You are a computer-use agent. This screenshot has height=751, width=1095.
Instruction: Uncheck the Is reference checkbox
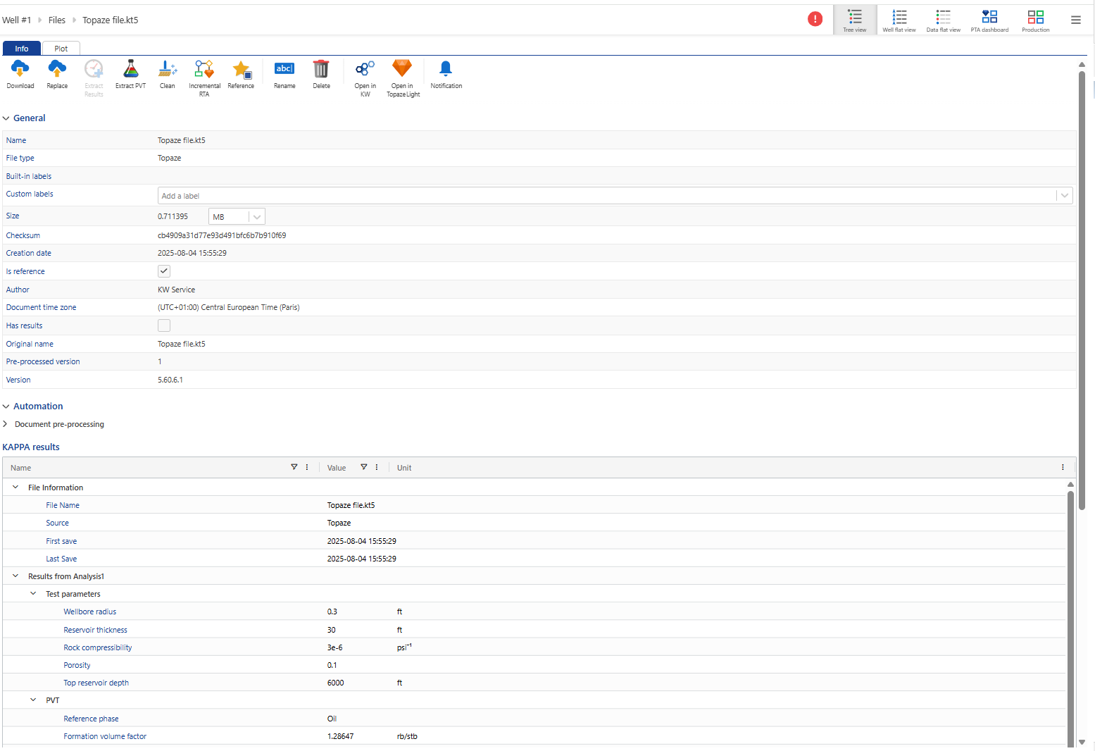pos(164,271)
